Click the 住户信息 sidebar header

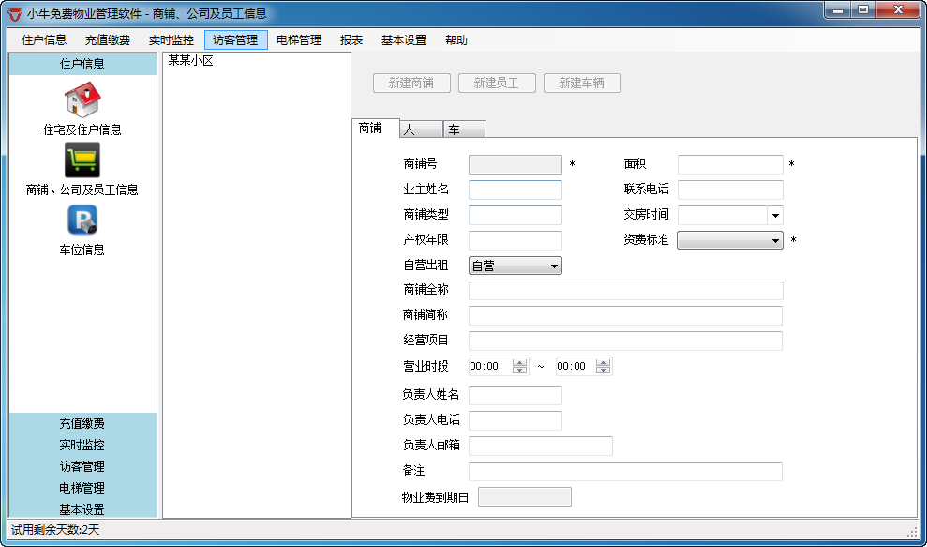[82, 64]
